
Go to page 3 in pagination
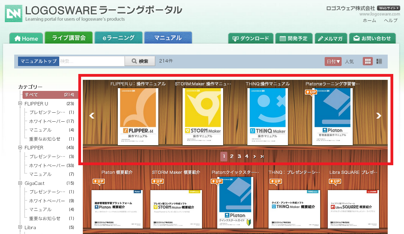(239, 156)
